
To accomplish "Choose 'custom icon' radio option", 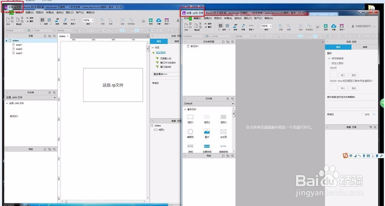I will click(x=329, y=63).
